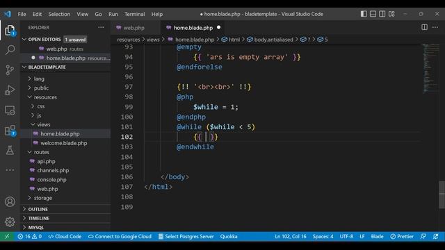Click Connect to Google Cloud
Viewport: 445px width, 250px height.
coord(120,236)
